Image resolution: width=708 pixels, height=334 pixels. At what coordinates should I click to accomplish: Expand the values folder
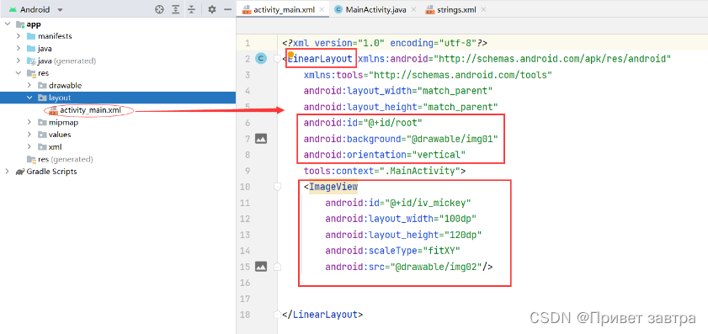[29, 135]
